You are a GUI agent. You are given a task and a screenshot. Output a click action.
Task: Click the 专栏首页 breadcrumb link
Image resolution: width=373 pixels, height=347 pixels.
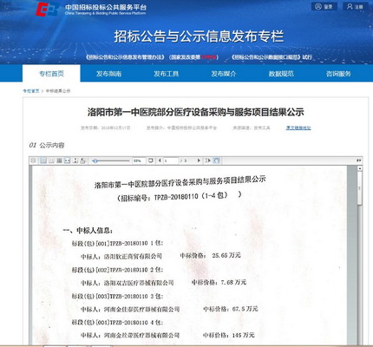point(31,91)
